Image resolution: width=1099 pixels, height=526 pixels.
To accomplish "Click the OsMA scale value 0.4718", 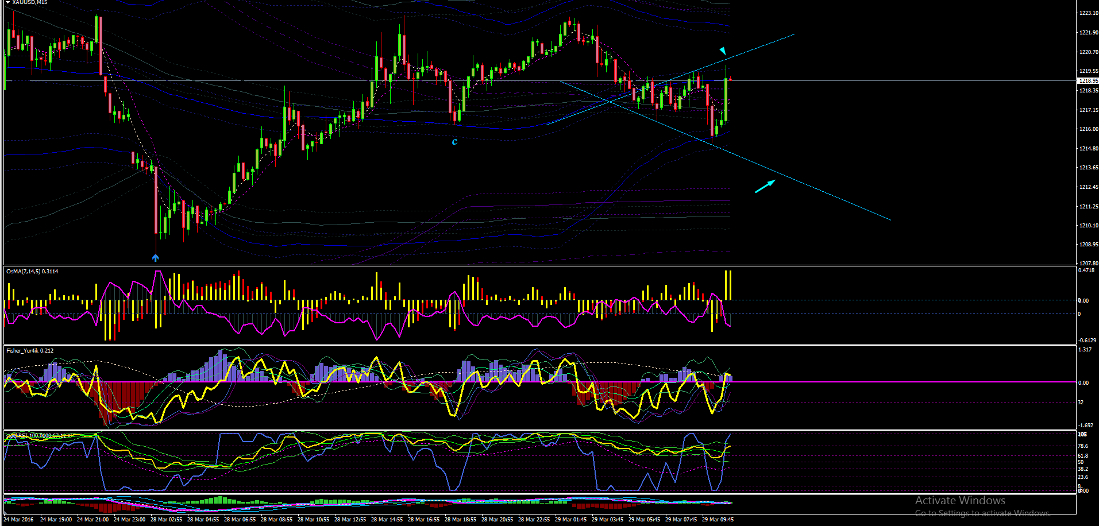I will (1086, 270).
